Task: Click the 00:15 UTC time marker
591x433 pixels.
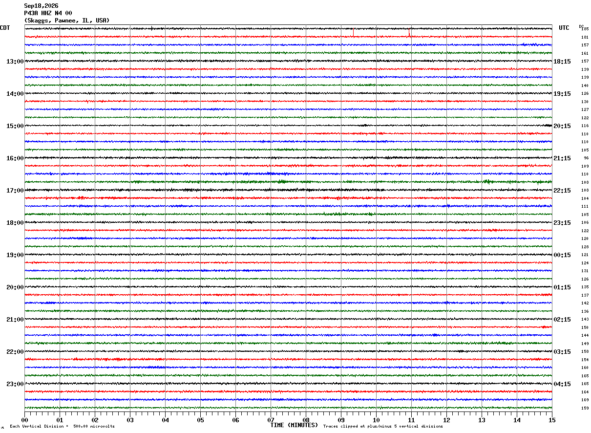Action: [562, 255]
